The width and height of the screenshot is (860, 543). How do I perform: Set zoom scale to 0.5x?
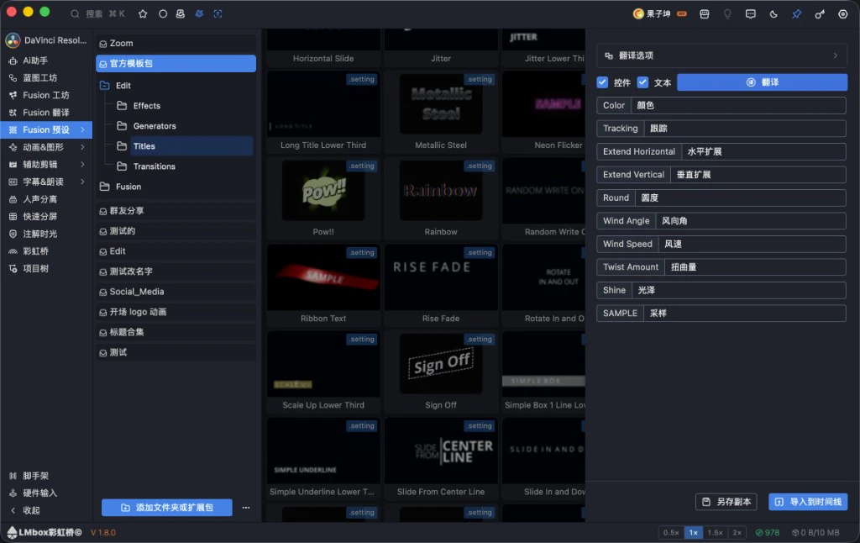[671, 533]
